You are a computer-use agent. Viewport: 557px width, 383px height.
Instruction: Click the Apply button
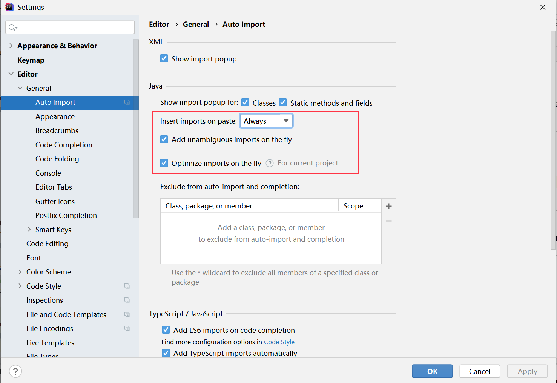click(527, 371)
